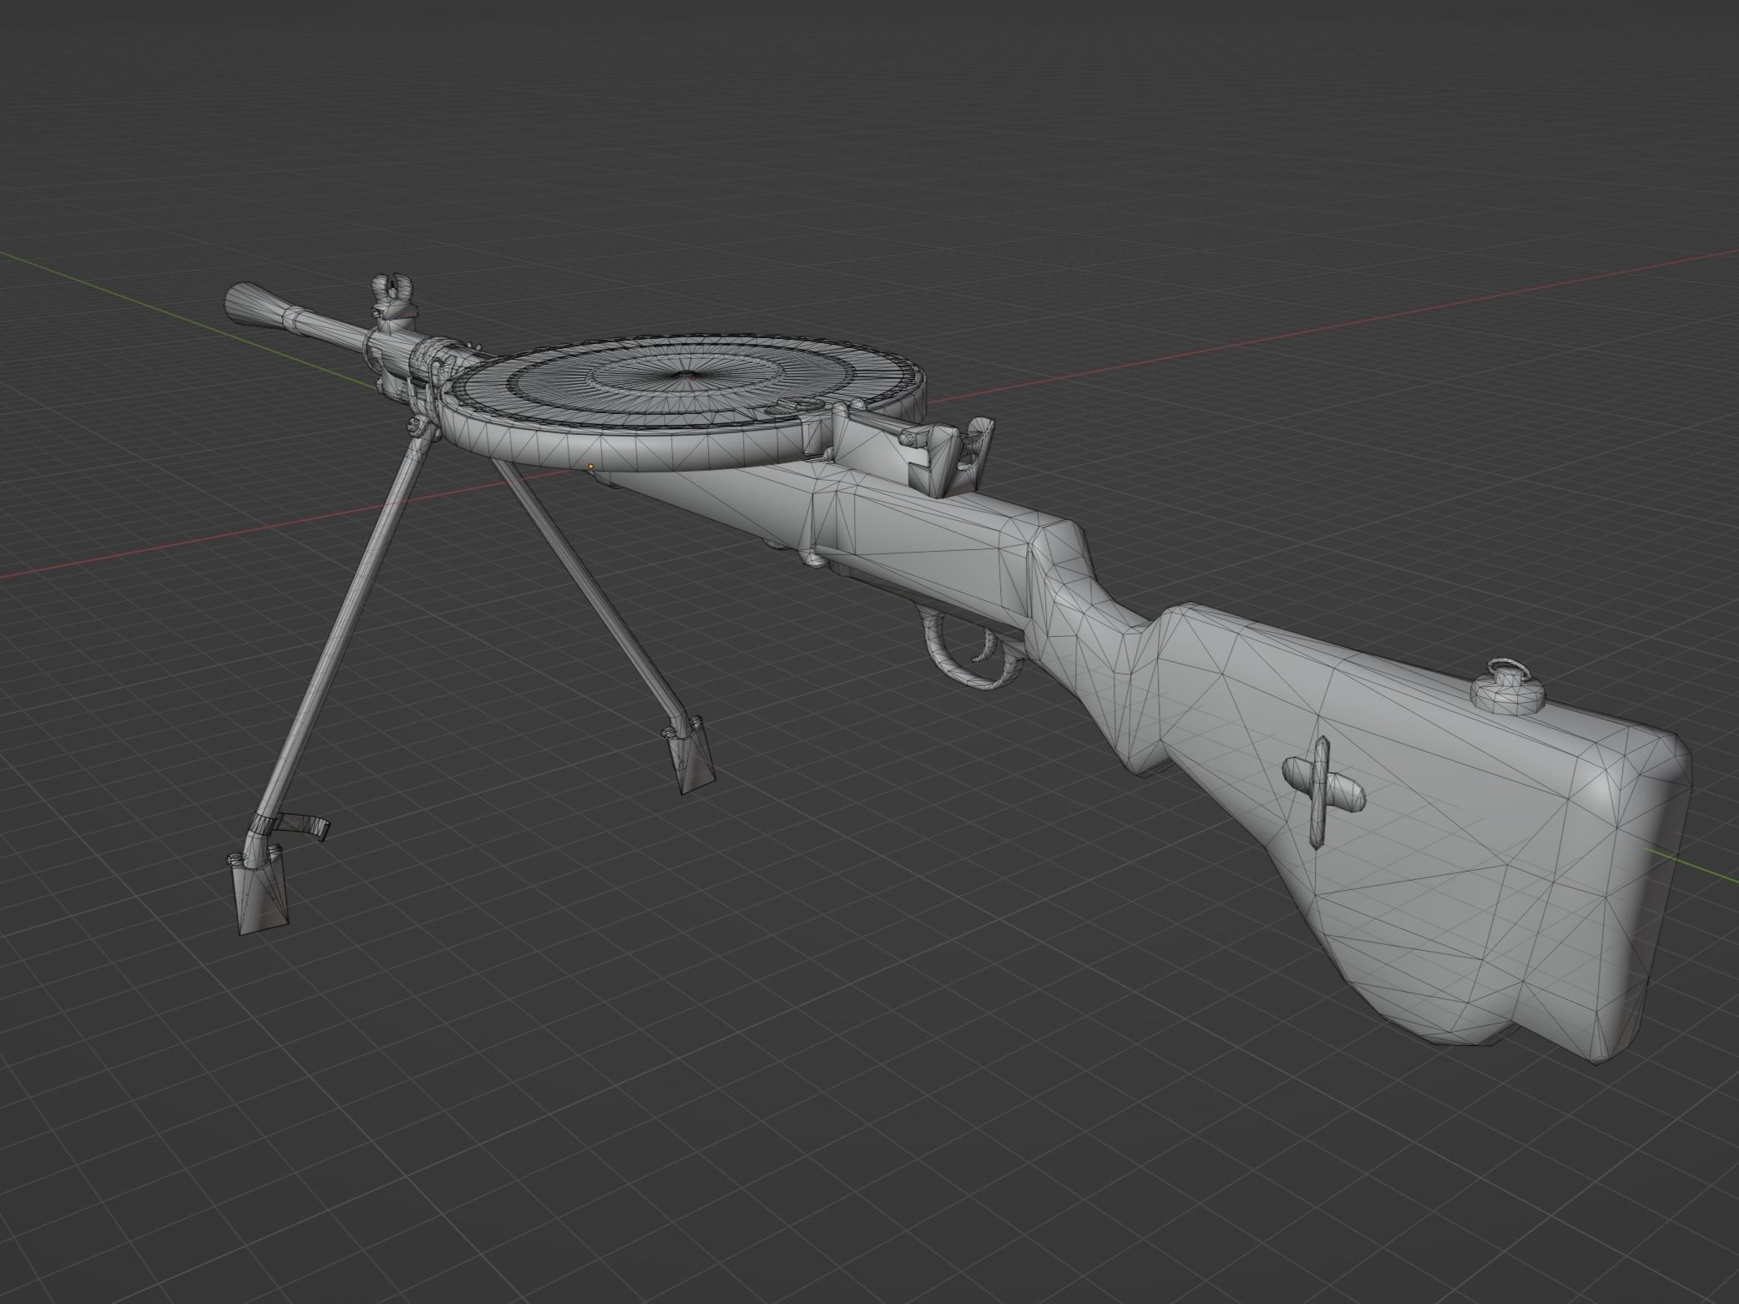Click the orange origin dot under the magazine

pos(591,466)
